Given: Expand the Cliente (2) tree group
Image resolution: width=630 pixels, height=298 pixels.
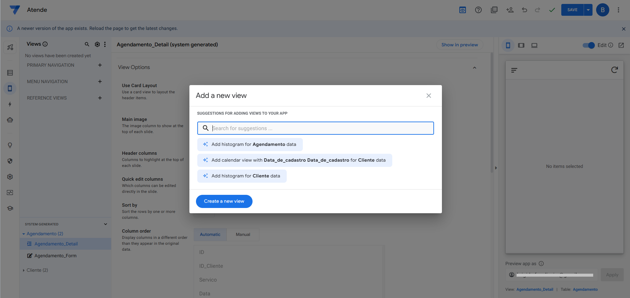Looking at the screenshot, I should [24, 270].
